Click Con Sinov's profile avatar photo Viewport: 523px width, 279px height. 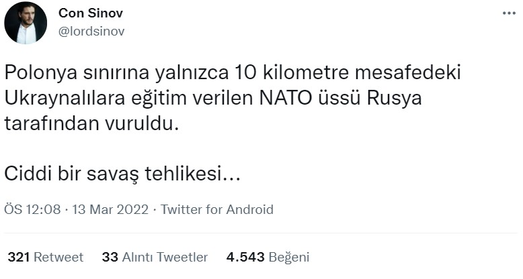(x=26, y=23)
